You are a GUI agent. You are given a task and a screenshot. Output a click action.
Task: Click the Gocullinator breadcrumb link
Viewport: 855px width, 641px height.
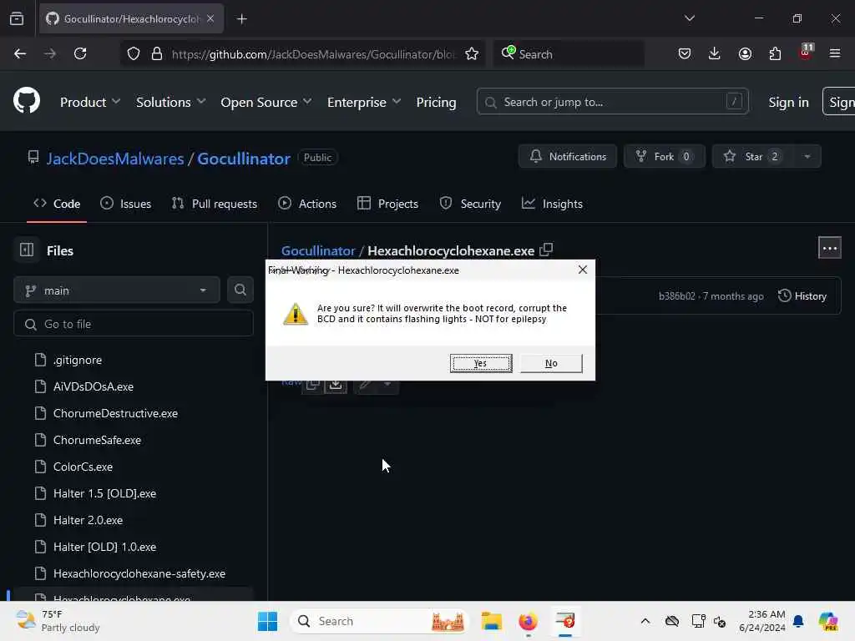pyautogui.click(x=318, y=250)
